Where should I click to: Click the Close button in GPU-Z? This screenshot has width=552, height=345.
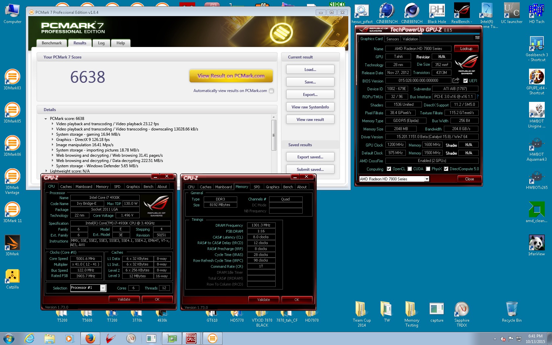(469, 179)
